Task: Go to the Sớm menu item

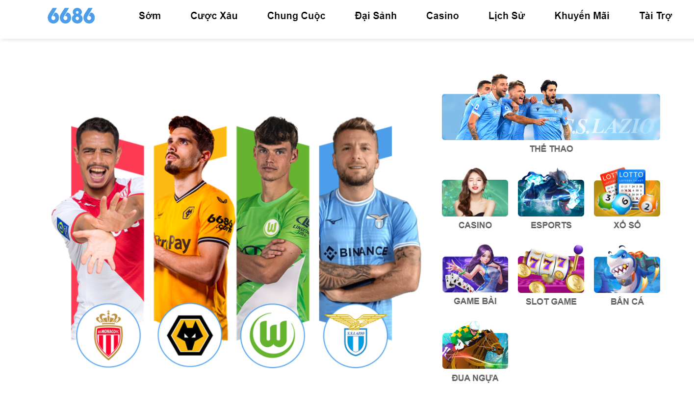Action: coord(150,16)
